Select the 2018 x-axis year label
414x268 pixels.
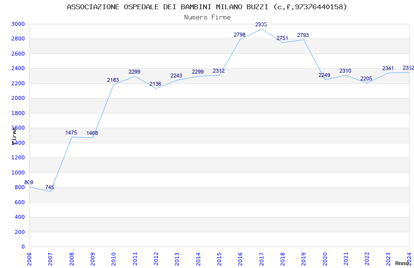(x=282, y=259)
